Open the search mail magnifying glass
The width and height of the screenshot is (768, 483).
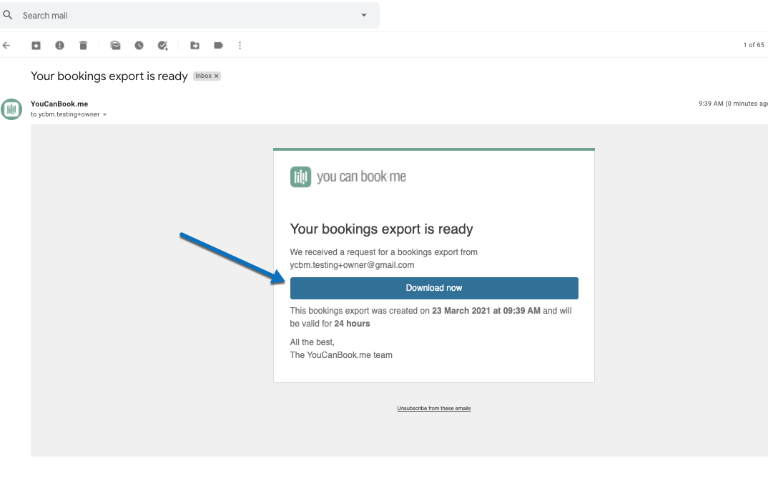pyautogui.click(x=8, y=14)
